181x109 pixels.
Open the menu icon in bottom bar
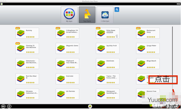[9, 106]
